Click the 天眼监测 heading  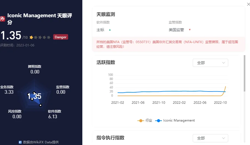[x=106, y=14]
